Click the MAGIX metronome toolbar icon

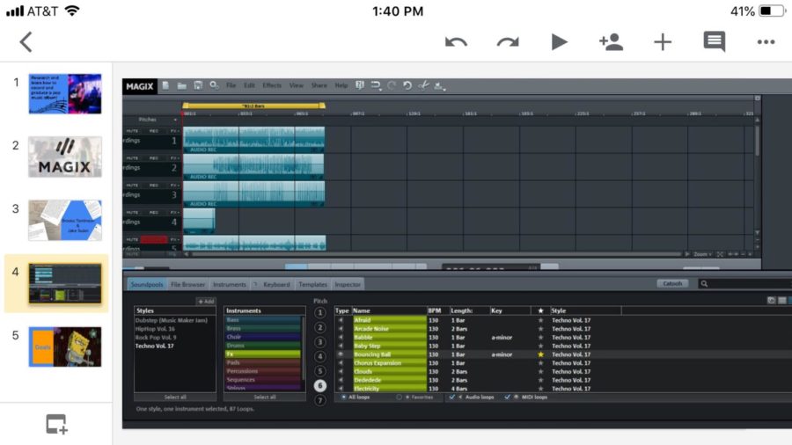pyautogui.click(x=359, y=85)
